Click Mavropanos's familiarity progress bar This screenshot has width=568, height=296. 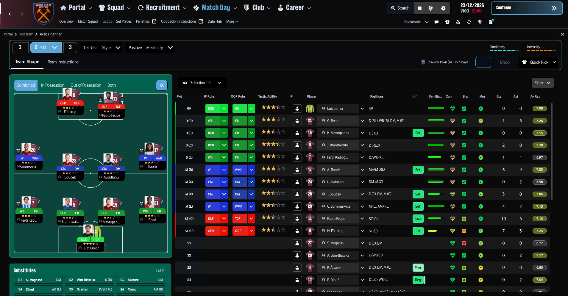(436, 133)
